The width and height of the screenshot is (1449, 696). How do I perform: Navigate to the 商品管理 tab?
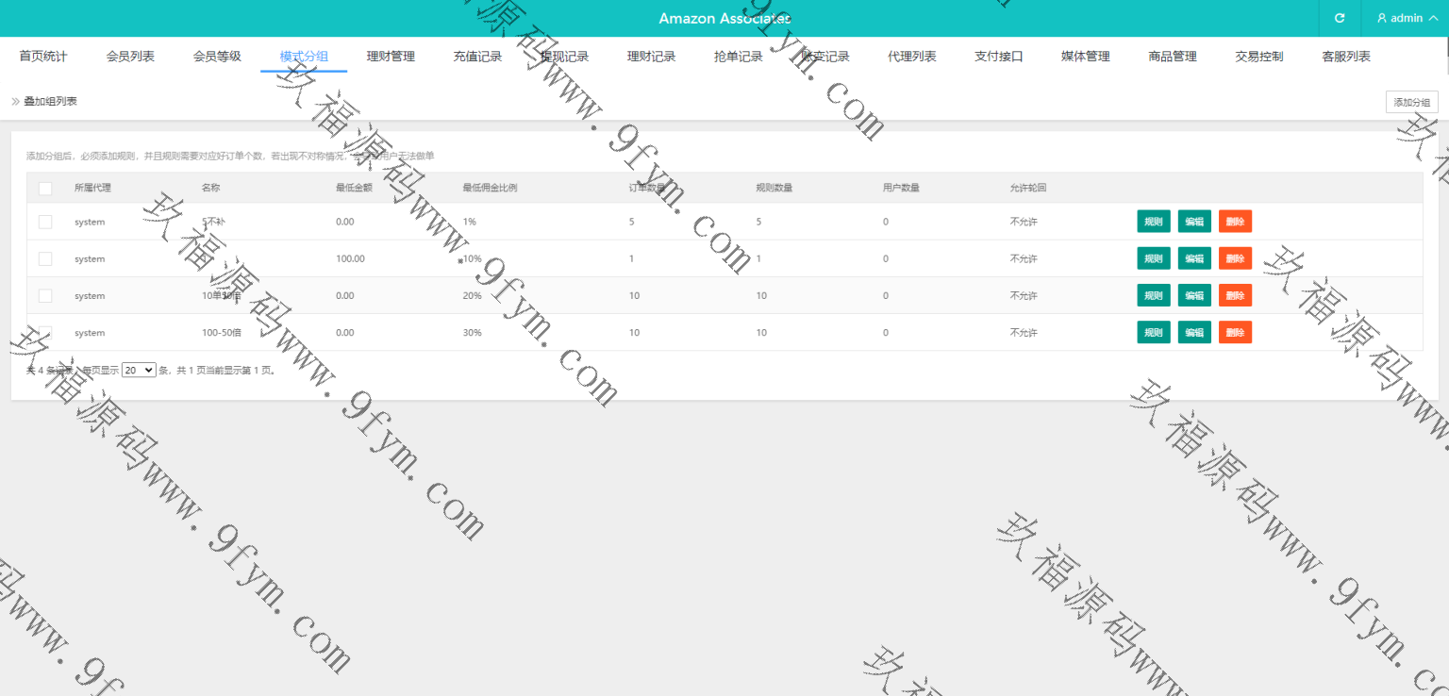1173,57
